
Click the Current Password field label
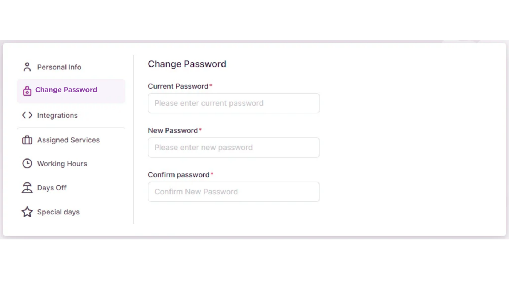click(178, 86)
